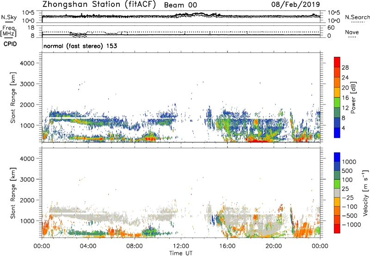Viewport: 370px width, 256px height.
Task: Click the 'N.Sky' legend label
Action: coord(9,17)
